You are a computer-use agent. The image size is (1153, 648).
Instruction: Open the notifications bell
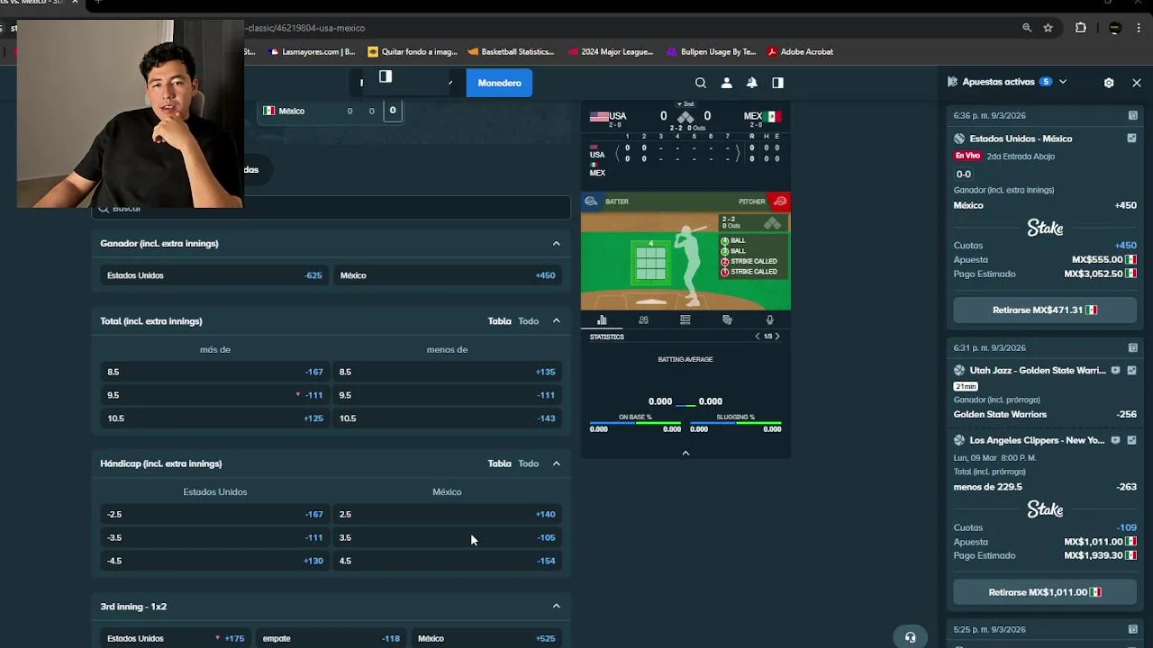[x=751, y=83]
